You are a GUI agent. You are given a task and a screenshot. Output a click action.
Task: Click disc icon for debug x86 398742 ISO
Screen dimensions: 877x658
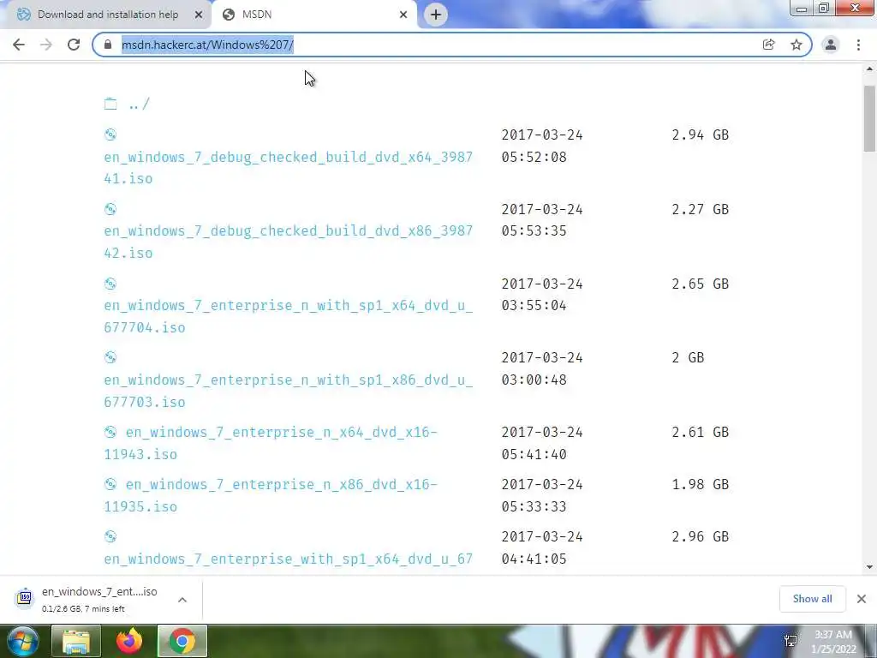click(110, 209)
